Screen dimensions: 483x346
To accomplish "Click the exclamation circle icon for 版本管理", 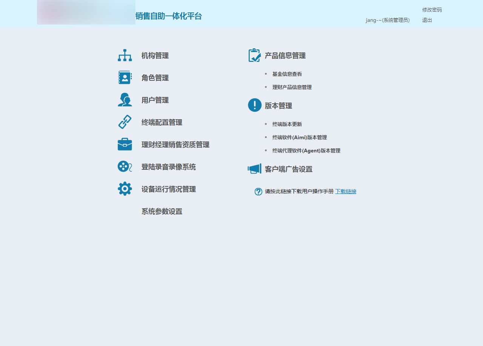I will coord(255,105).
